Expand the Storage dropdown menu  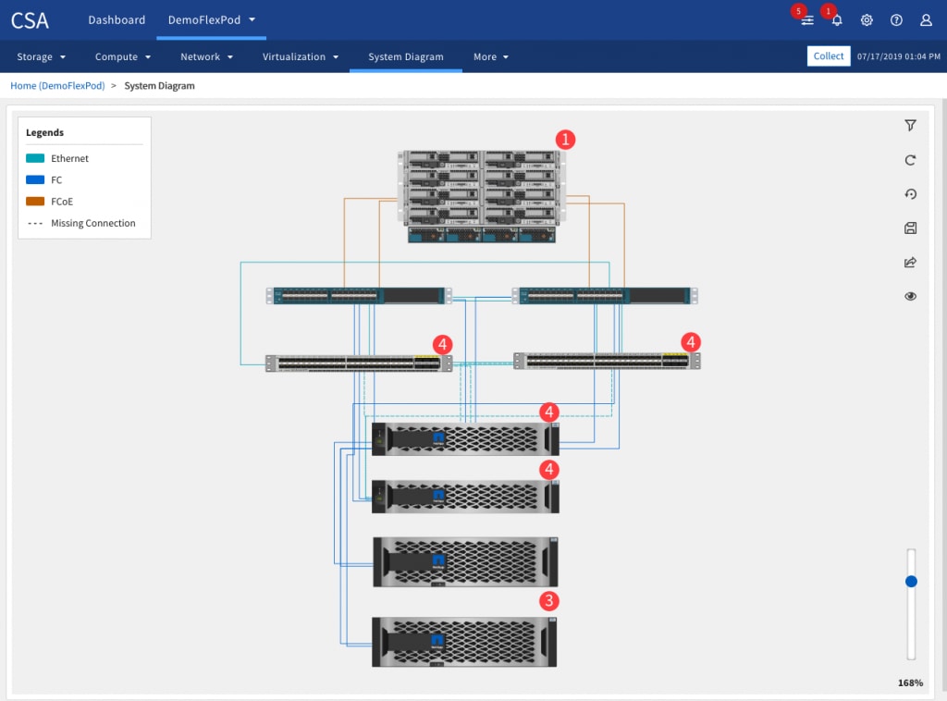click(42, 57)
